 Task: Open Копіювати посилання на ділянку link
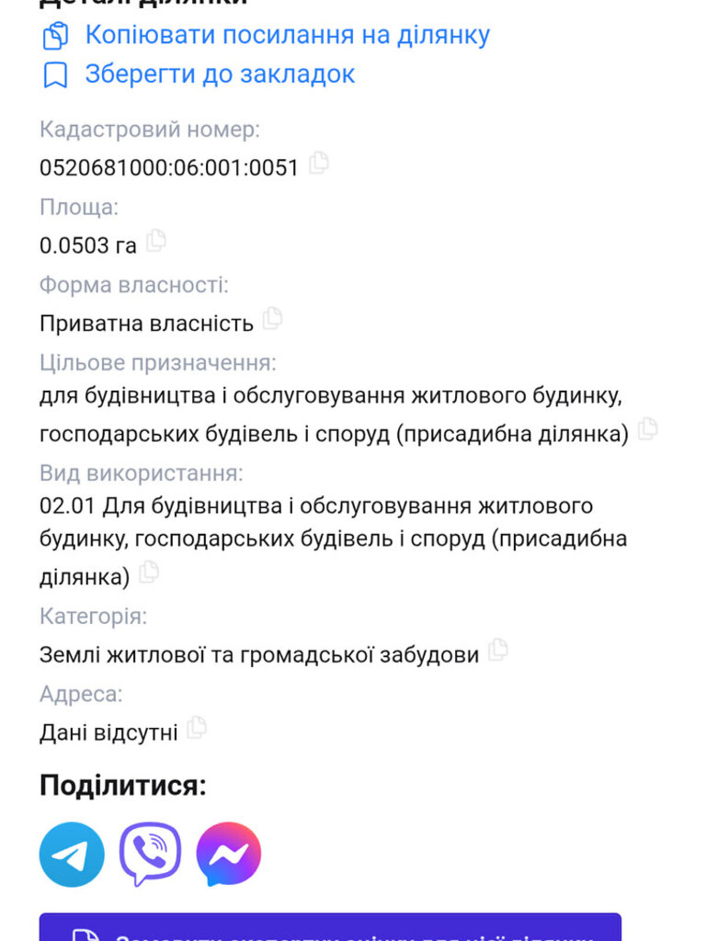click(x=287, y=35)
